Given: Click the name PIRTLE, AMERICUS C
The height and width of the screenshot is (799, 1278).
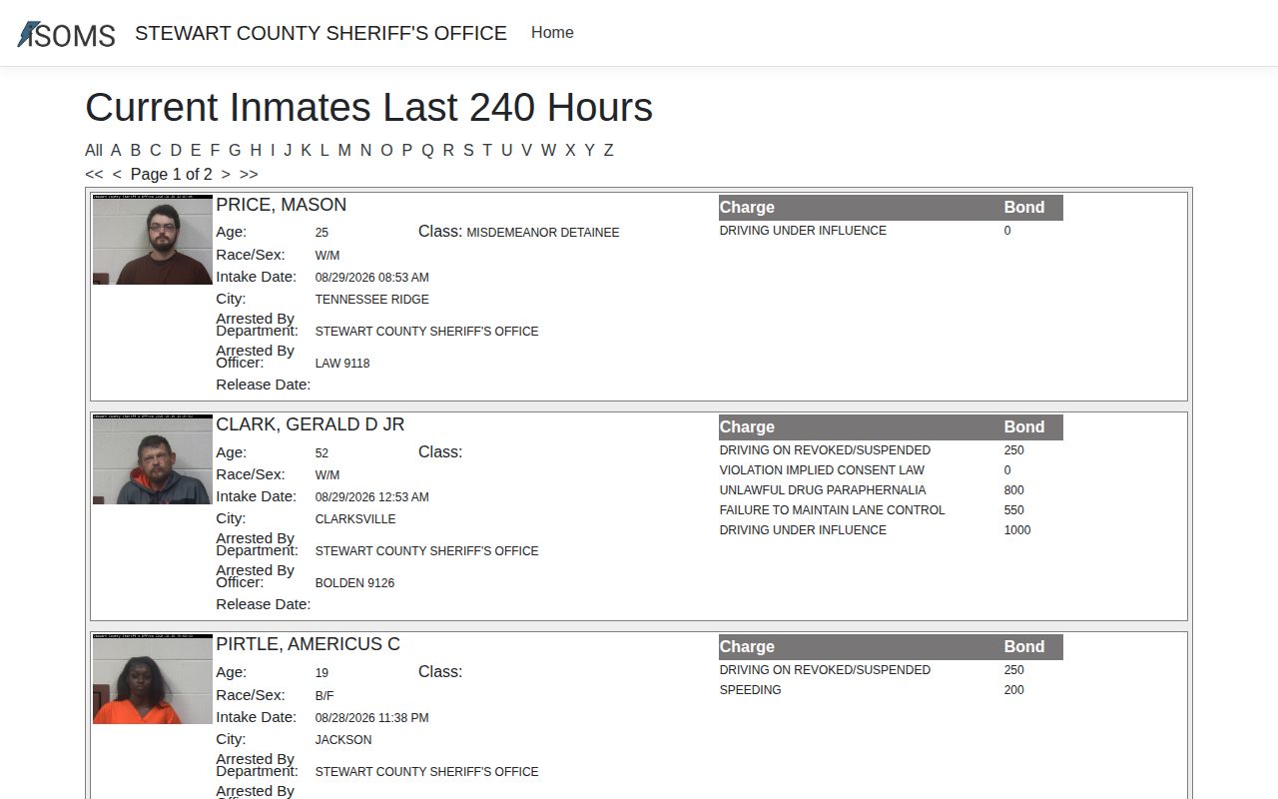Looking at the screenshot, I should point(308,644).
